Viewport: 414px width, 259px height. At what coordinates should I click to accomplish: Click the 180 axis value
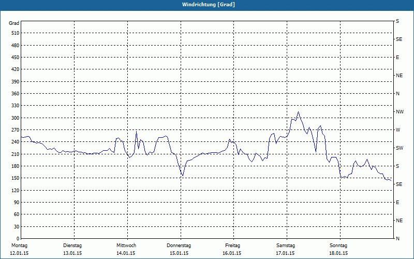16,166
